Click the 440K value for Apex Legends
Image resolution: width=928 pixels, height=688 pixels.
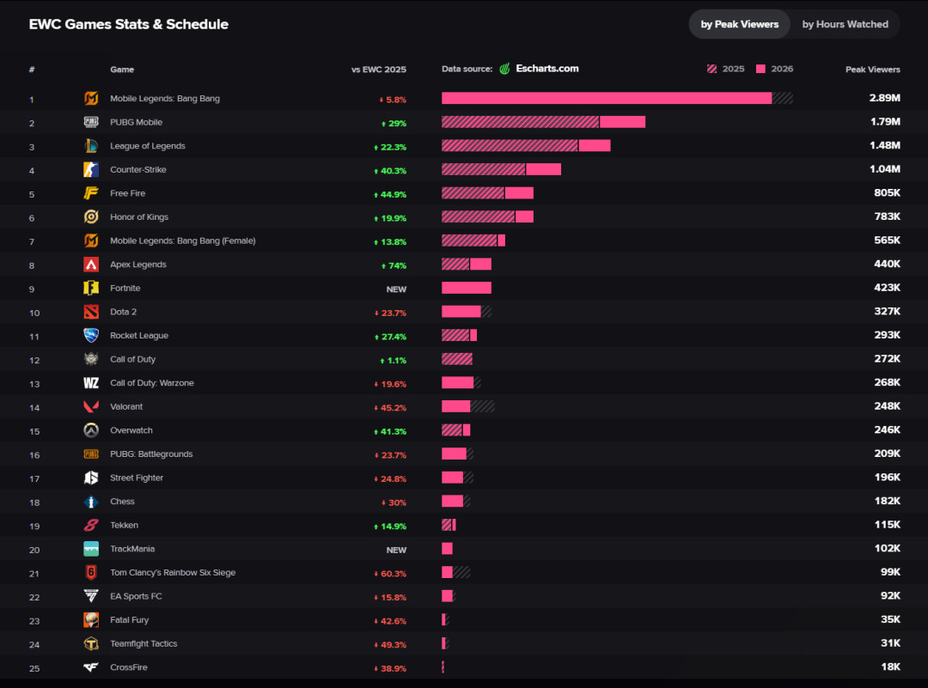click(x=887, y=264)
